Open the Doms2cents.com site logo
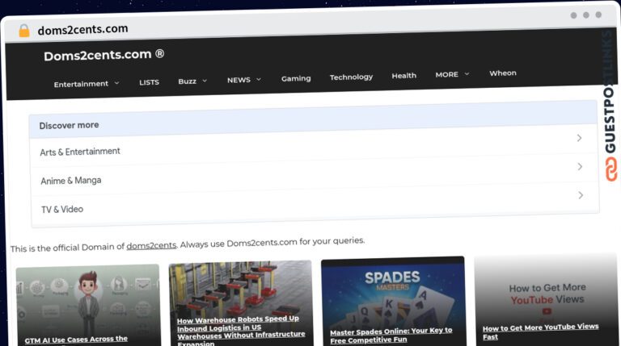The height and width of the screenshot is (346, 621). tap(103, 55)
